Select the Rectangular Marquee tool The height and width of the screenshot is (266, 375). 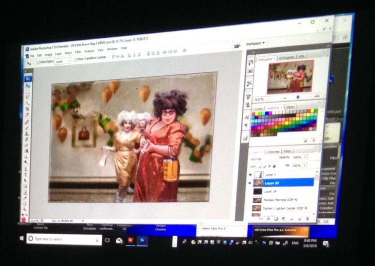[28, 91]
